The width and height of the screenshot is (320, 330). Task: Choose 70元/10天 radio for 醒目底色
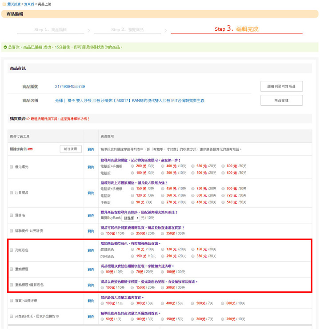[132, 250]
